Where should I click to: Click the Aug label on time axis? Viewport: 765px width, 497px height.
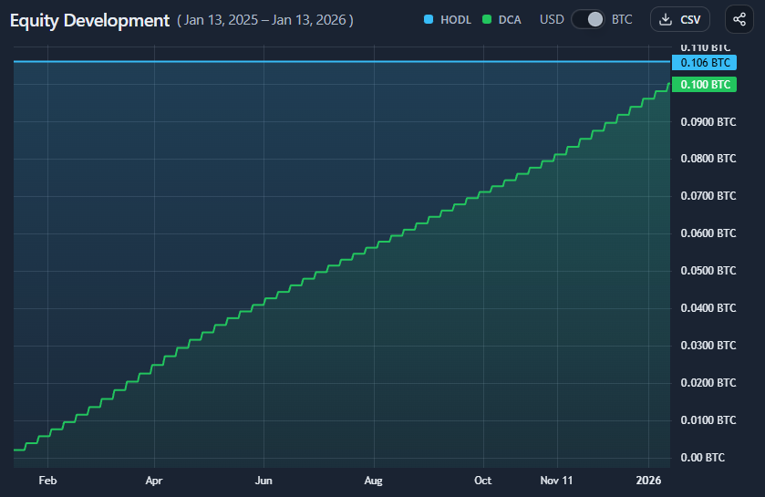tap(374, 481)
